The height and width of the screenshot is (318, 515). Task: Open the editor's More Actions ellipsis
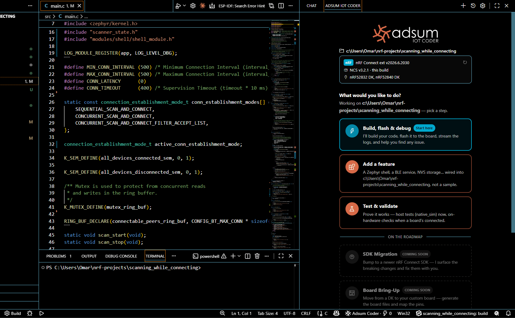(x=291, y=6)
